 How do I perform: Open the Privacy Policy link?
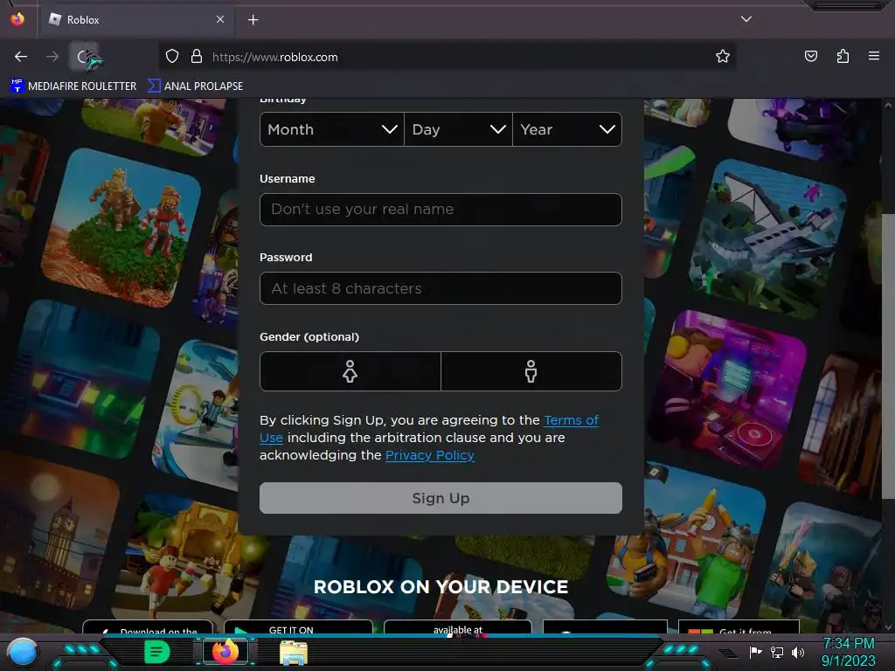430,455
